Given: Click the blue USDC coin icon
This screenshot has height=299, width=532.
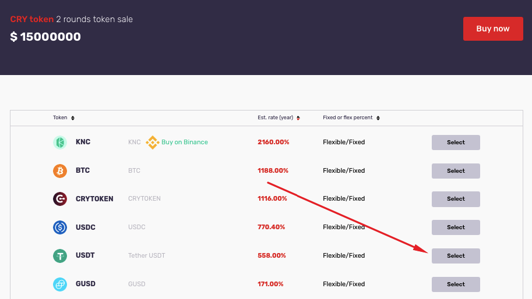Looking at the screenshot, I should [60, 227].
